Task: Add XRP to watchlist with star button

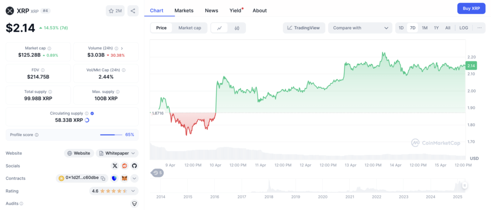Action: (115, 11)
